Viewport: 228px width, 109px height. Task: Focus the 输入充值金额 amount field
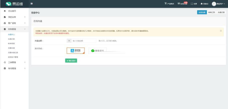(x=84, y=41)
